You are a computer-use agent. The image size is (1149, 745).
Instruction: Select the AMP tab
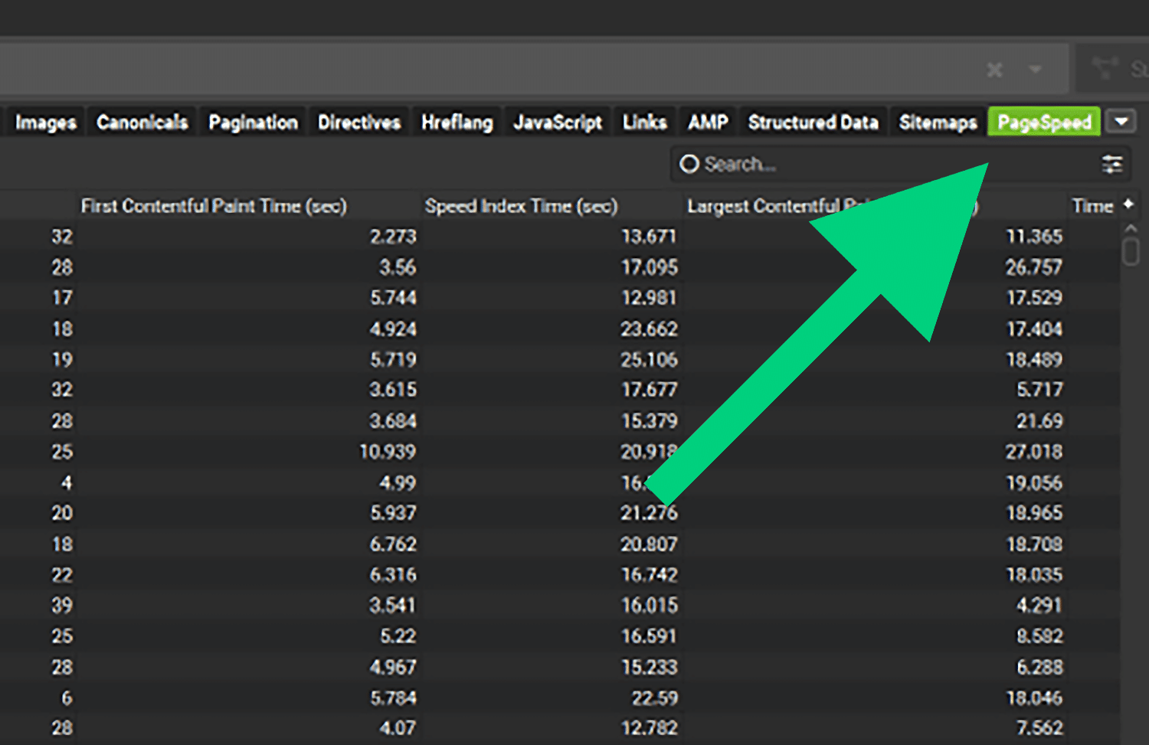click(708, 123)
